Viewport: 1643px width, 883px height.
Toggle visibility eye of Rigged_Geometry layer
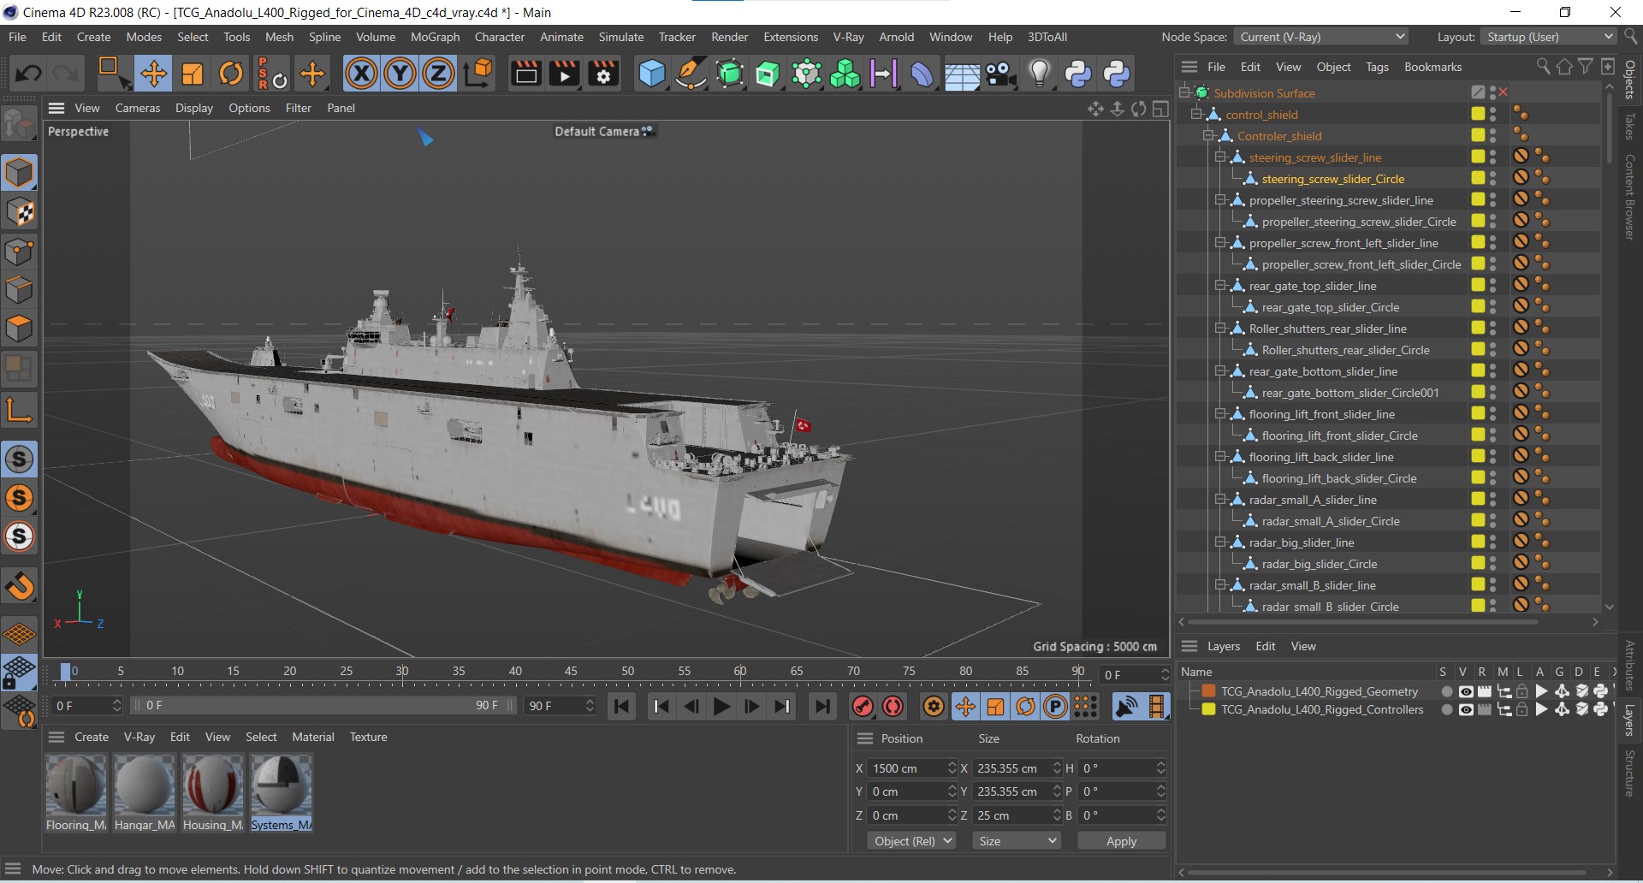[x=1465, y=691]
